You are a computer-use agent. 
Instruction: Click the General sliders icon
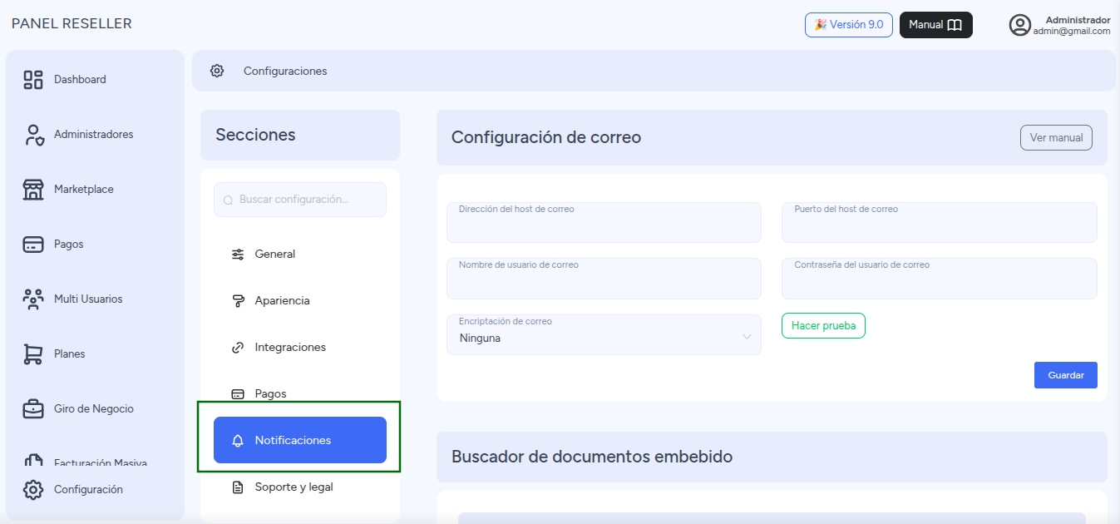tap(238, 255)
